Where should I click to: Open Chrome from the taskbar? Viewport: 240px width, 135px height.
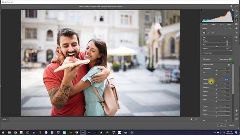coord(15,132)
